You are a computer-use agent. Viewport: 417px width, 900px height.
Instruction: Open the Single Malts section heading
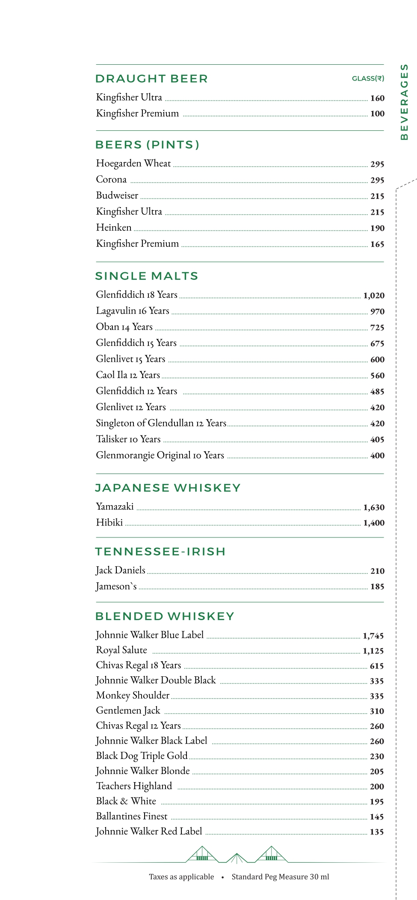click(x=147, y=276)
